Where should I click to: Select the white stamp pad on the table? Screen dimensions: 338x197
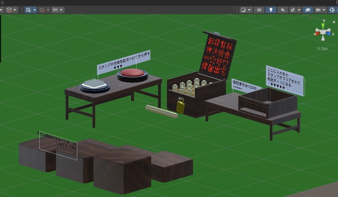pos(94,85)
